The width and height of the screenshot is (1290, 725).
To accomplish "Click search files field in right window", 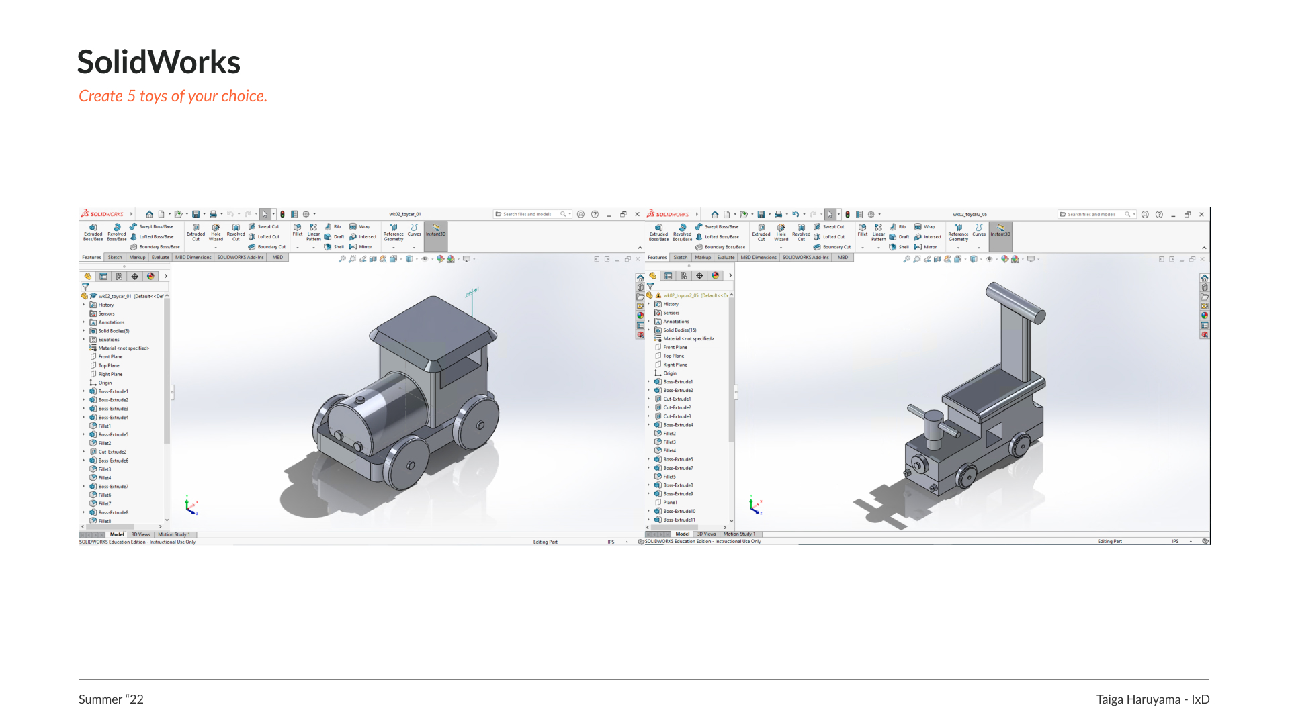I will click(1092, 214).
